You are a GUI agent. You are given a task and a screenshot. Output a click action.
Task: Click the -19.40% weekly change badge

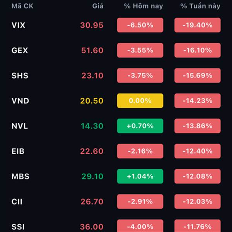pos(197,25)
